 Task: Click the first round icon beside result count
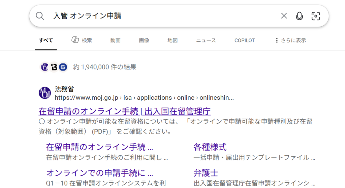(x=45, y=67)
